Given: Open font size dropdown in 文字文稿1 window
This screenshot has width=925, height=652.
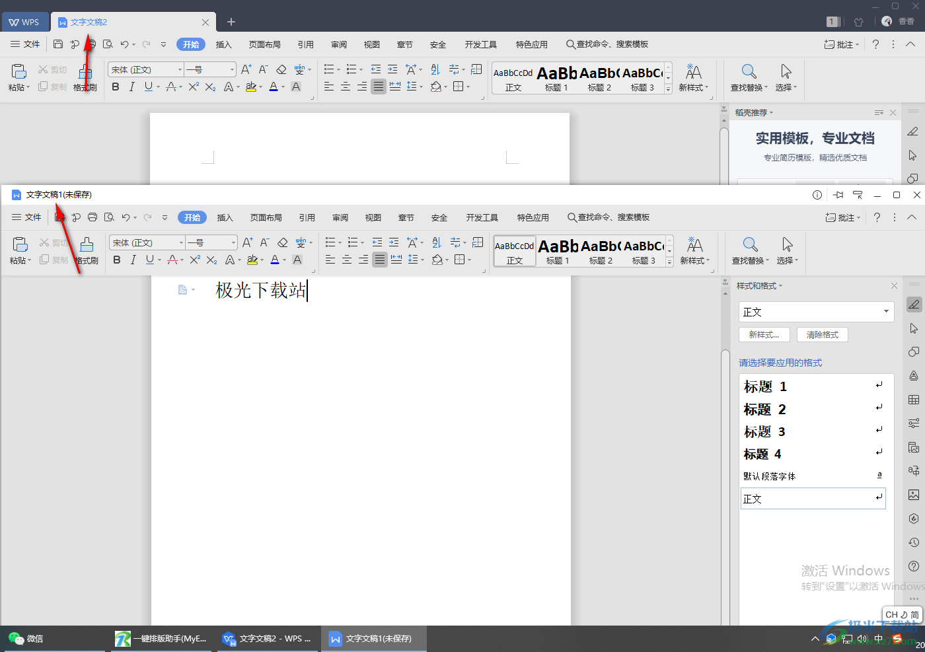Looking at the screenshot, I should [233, 242].
